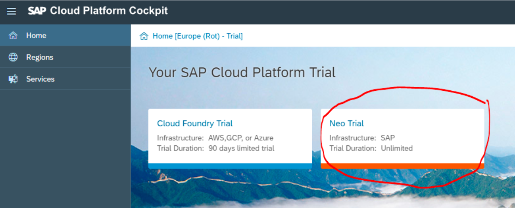Click the 'Your SAP Cloud Platform Trial' heading
This screenshot has height=208, width=515.
click(x=242, y=73)
